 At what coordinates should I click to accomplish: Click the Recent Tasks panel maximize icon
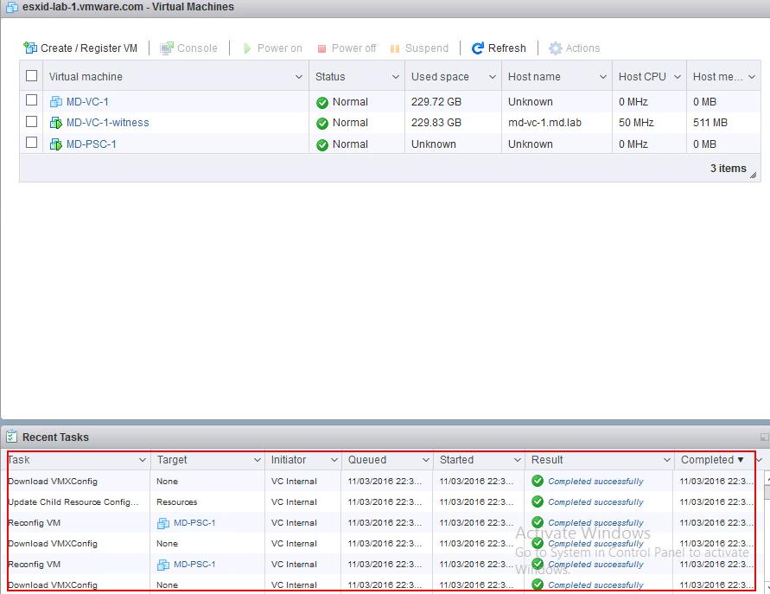coord(764,437)
